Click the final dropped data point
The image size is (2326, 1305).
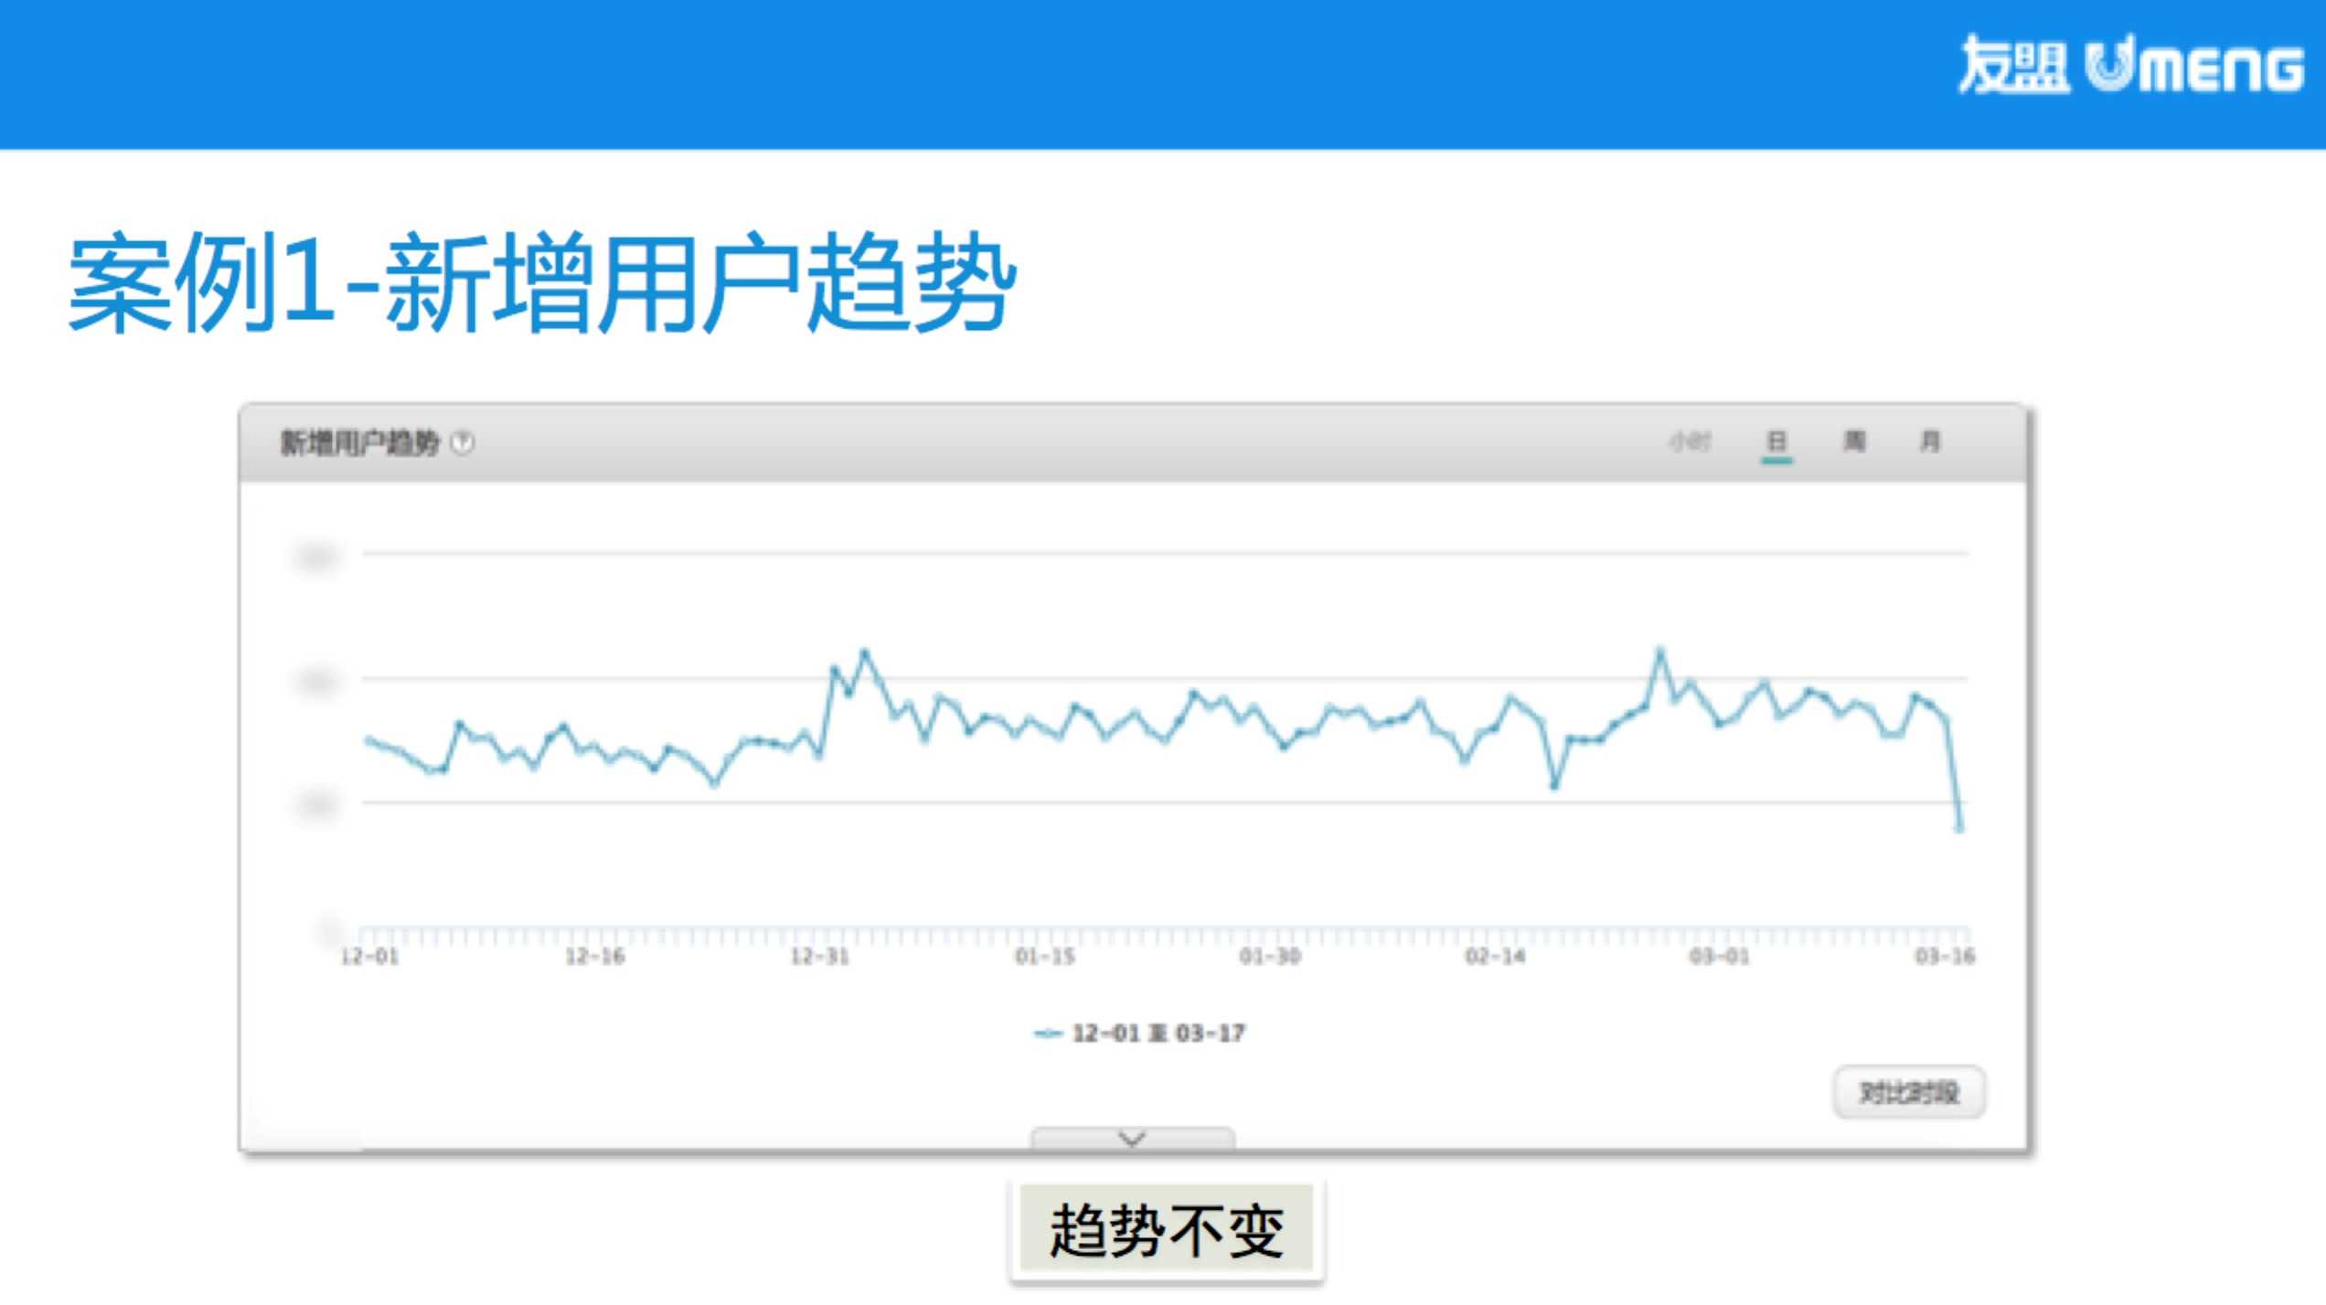click(x=1958, y=828)
